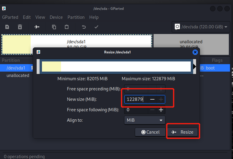Click the 0 operations pending status text
Screen dimensions: 233x159
(x=24, y=157)
